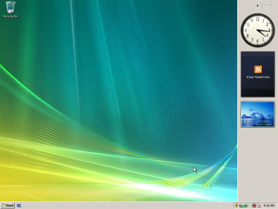
Task: Add a gadget with plus button
Action: pos(258,6)
